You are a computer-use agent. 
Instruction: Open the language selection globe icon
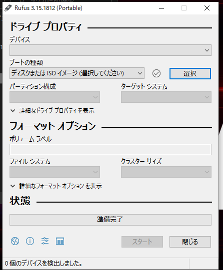pyautogui.click(x=15, y=241)
